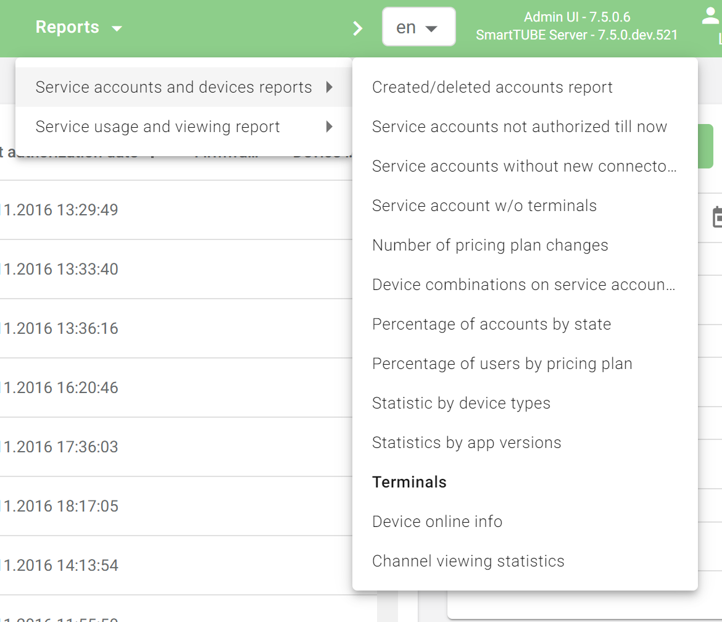Viewport: 722px width, 622px height.
Task: Open Service accounts without new connections report
Action: pos(525,166)
